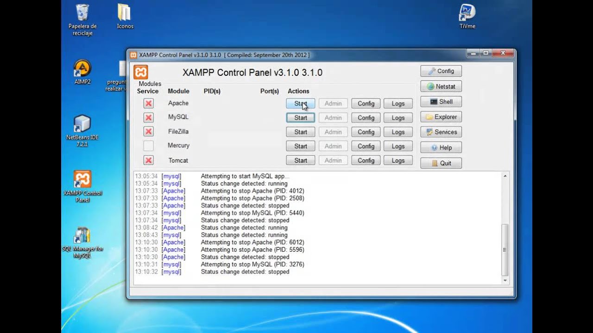This screenshot has width=593, height=333.
Task: Start the Tomcat module
Action: [301, 160]
